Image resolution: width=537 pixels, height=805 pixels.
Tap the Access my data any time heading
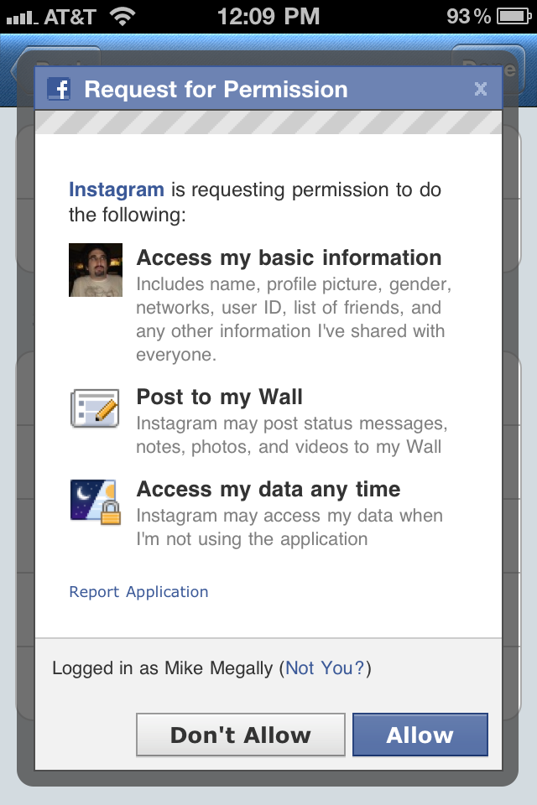click(x=268, y=489)
